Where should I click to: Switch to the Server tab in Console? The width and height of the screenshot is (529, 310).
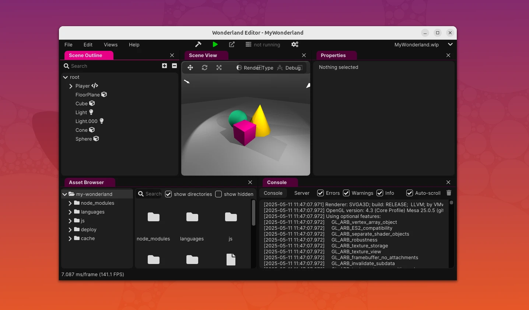tap(301, 193)
